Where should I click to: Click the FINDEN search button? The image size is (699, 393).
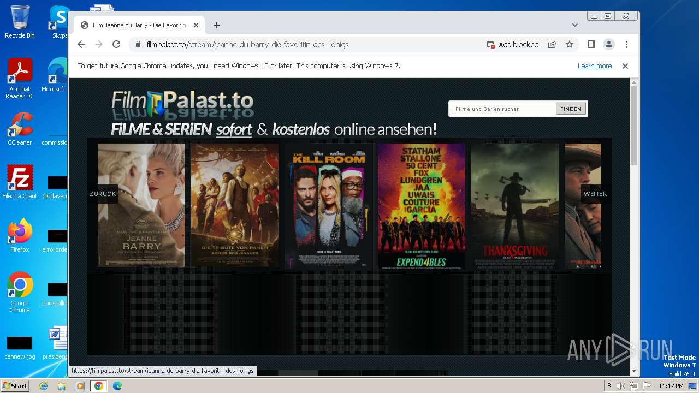571,109
